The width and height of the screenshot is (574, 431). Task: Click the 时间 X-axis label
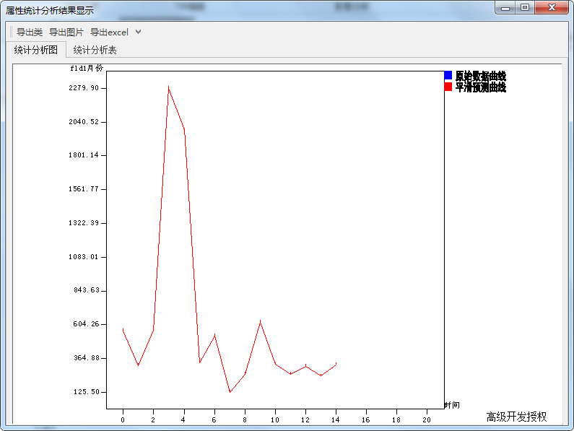click(x=452, y=404)
